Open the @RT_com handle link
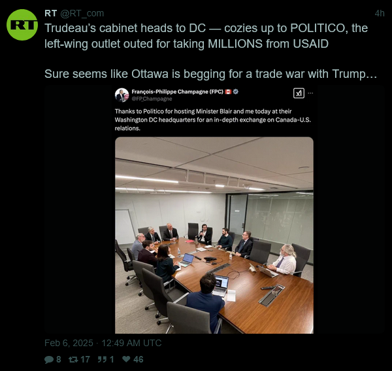Screen dimensions: 392x371 coord(82,13)
